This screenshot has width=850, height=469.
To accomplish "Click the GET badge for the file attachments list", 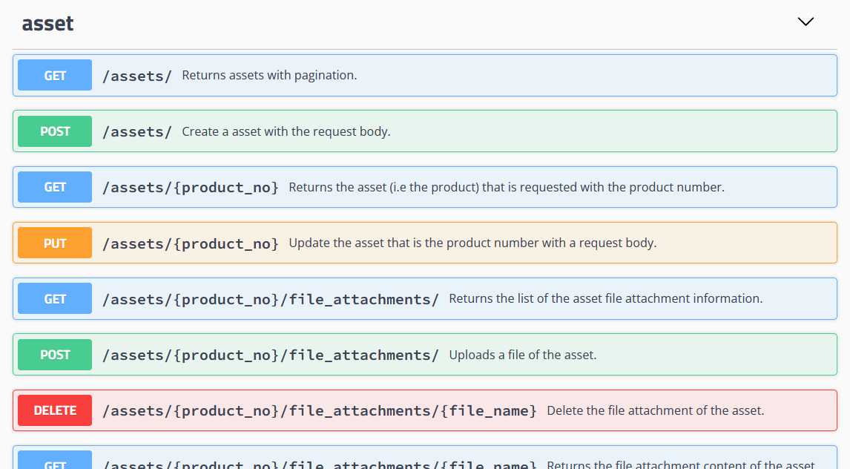I will tap(55, 299).
